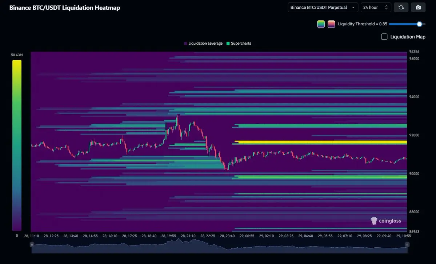
Task: Click the right handle of time navigator
Action: (x=407, y=245)
